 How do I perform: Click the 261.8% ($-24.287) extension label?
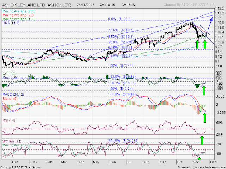(123, 141)
